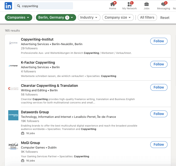The height and width of the screenshot is (166, 176).
Task: Open My Network people icon
Action: (x=129, y=4)
